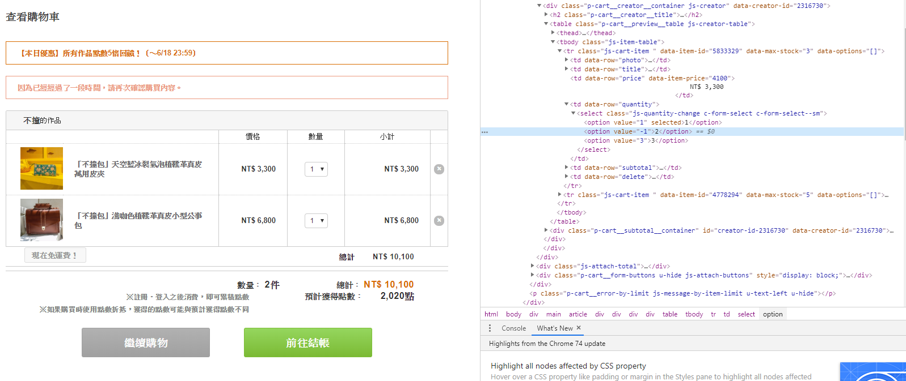The image size is (906, 381).
Task: Open quantity dropdown for NT$ 3,300 wallet
Action: [317, 169]
